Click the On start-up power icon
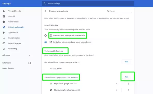Viewport: 153px width, 94px height. click(4, 49)
